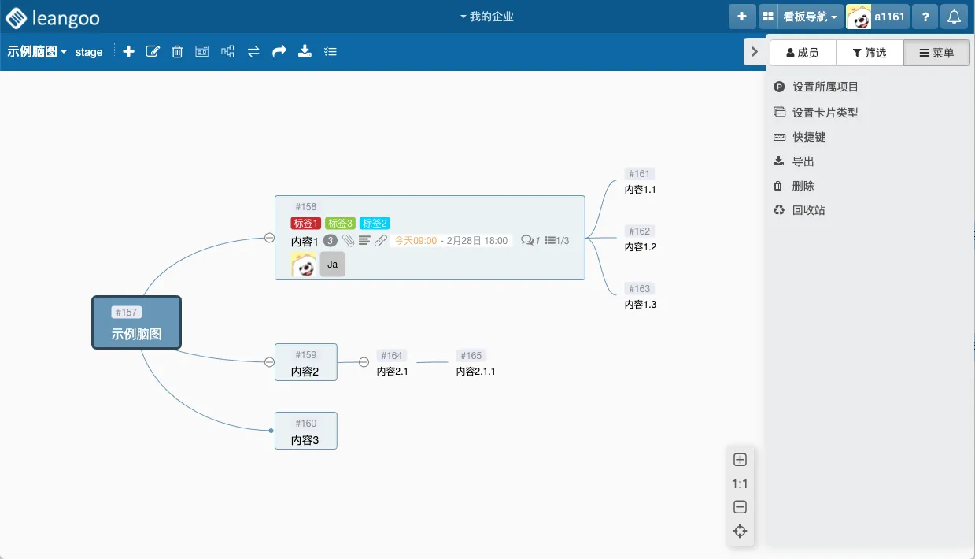
Task: Click the swap arrows icon in the toolbar
Action: pos(252,51)
